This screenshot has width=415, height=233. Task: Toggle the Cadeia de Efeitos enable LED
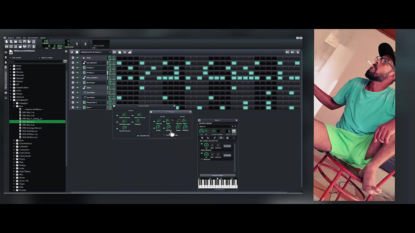coord(201,141)
